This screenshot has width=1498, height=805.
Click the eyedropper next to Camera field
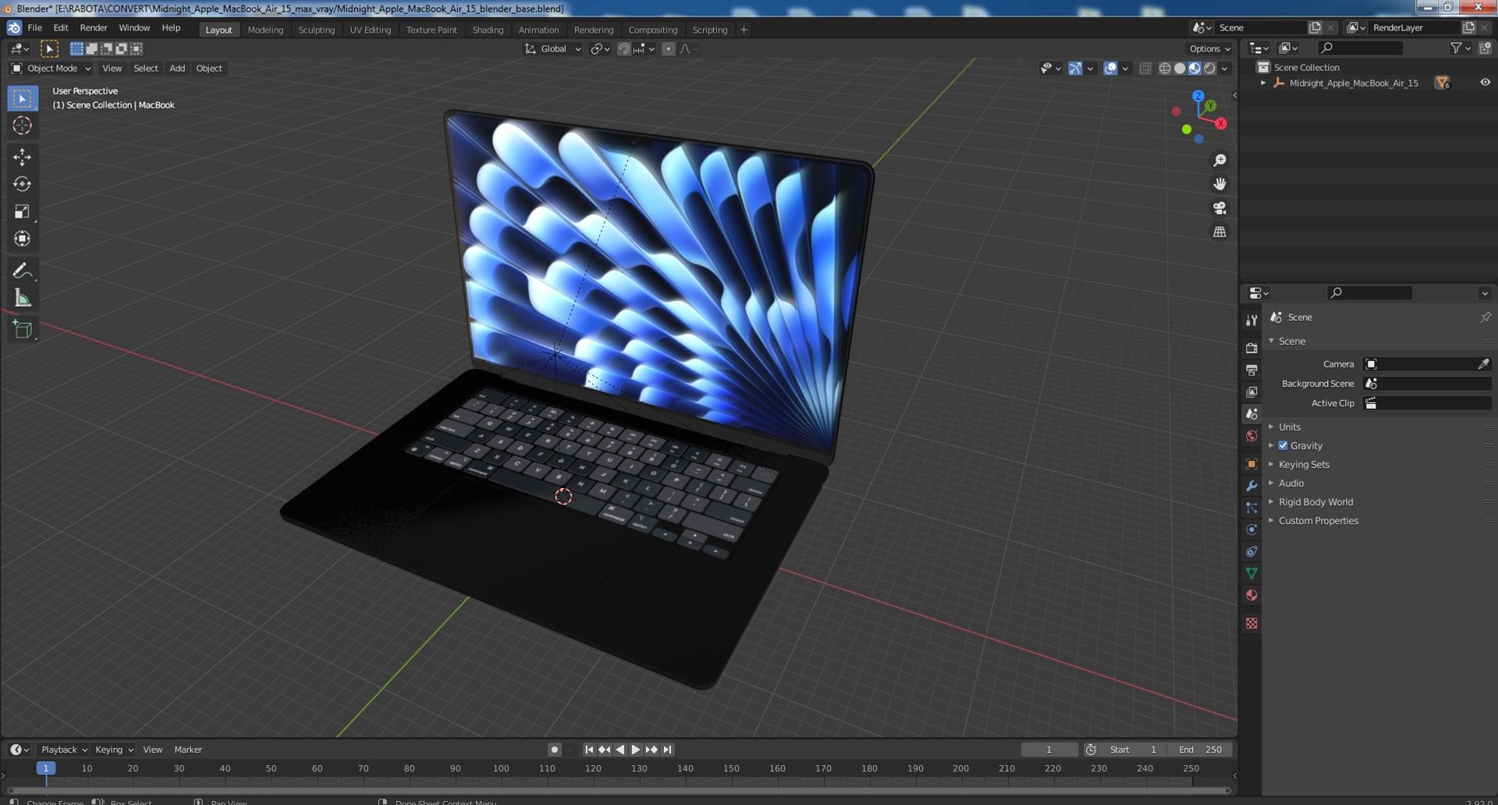1483,364
